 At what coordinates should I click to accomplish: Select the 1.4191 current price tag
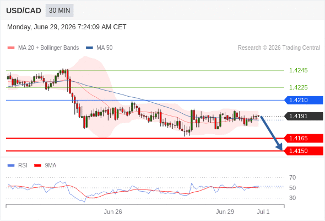304,116
